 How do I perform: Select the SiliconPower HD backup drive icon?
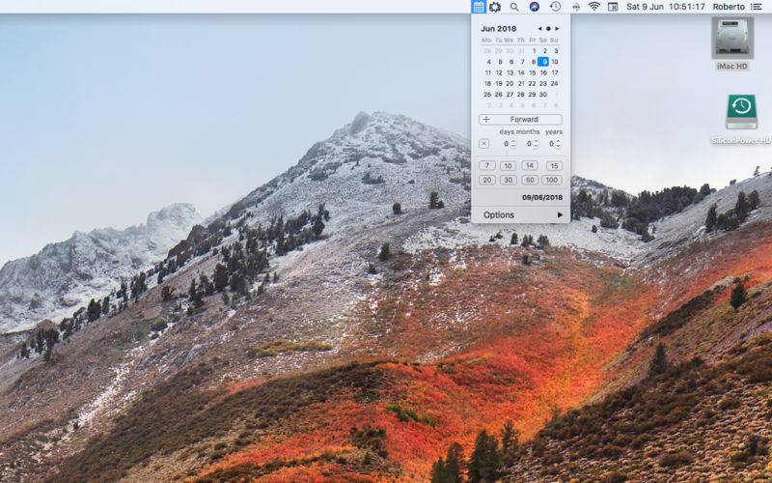coord(741,112)
